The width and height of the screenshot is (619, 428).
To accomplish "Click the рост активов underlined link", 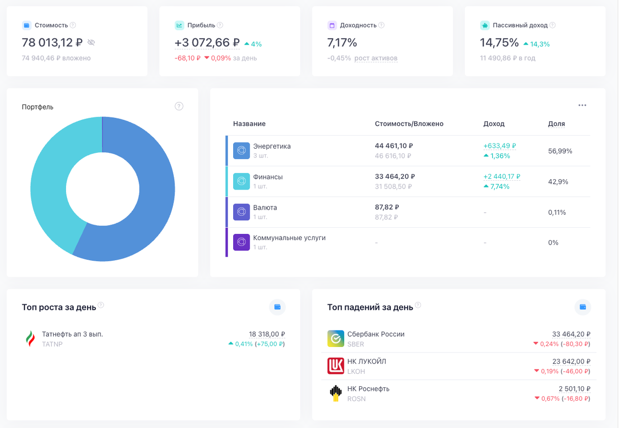I will point(376,58).
